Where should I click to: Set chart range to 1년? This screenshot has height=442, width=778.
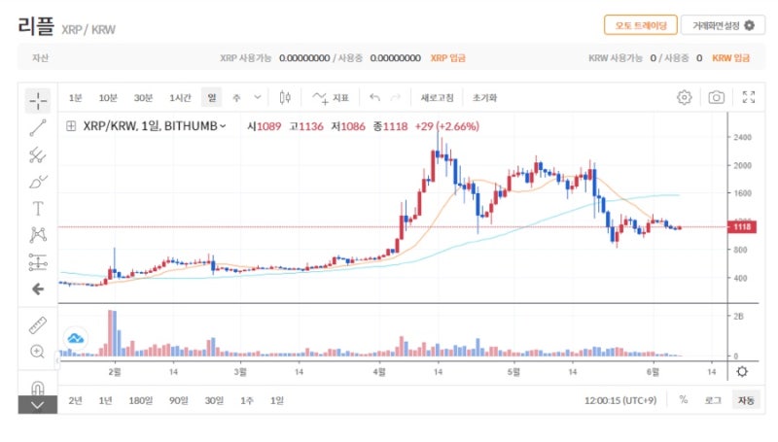tap(106, 400)
